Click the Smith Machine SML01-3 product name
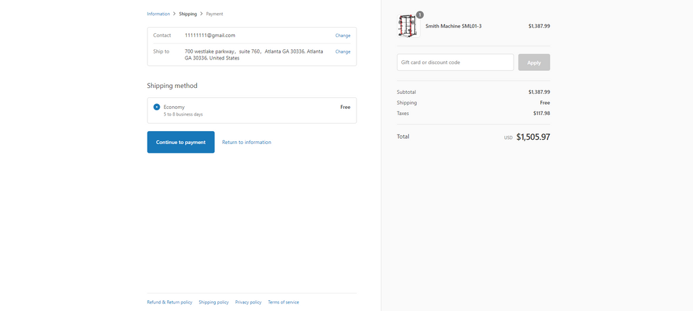The image size is (693, 311). tap(453, 26)
